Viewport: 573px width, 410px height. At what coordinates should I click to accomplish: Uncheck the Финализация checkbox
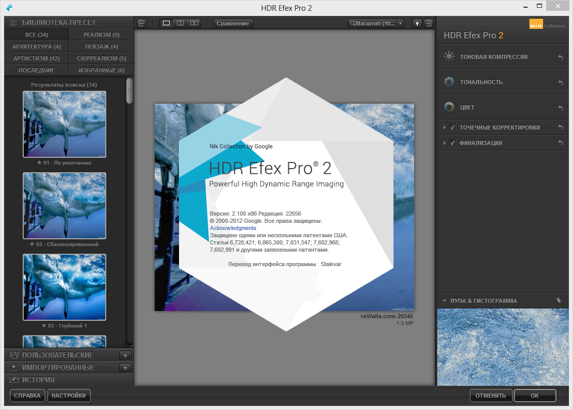[x=452, y=143]
